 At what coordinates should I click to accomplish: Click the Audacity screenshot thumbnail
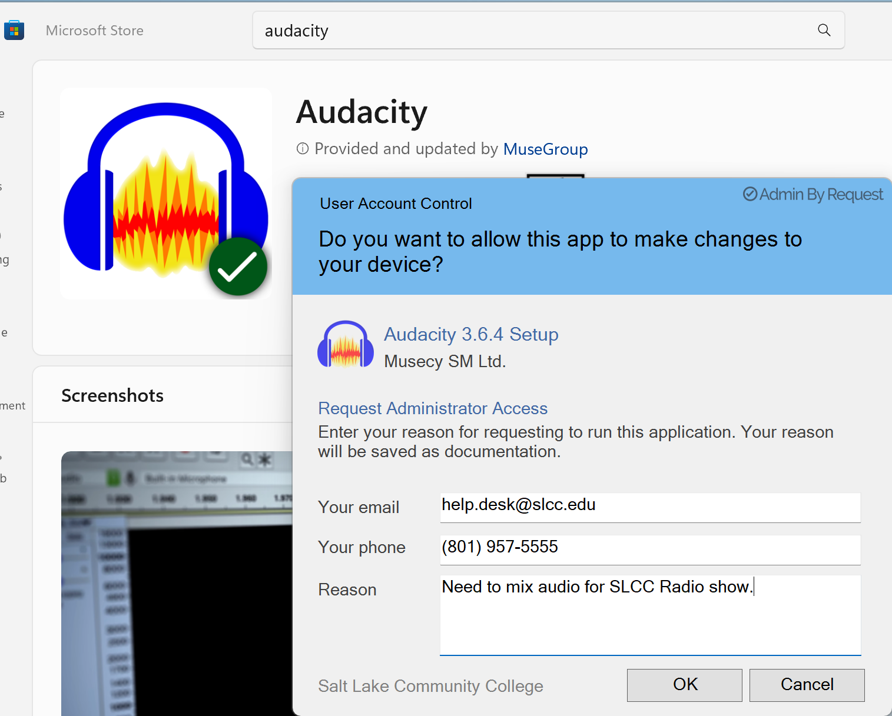coord(177,582)
